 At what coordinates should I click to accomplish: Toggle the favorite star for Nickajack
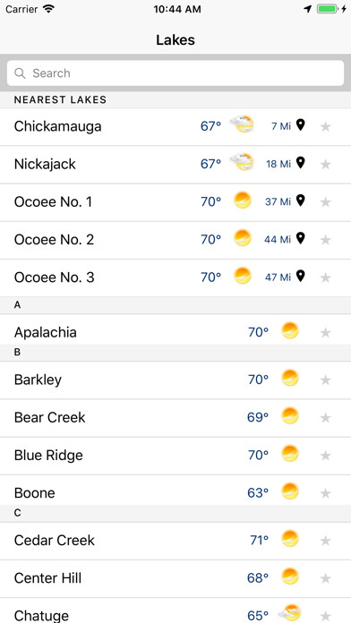[x=326, y=164]
